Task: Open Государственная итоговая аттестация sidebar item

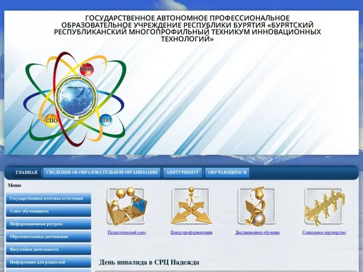Action: [x=49, y=198]
